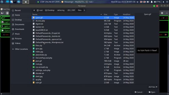Click the grav.jpg image icon
Screen dimensions: 169x95
(x=34, y=49)
